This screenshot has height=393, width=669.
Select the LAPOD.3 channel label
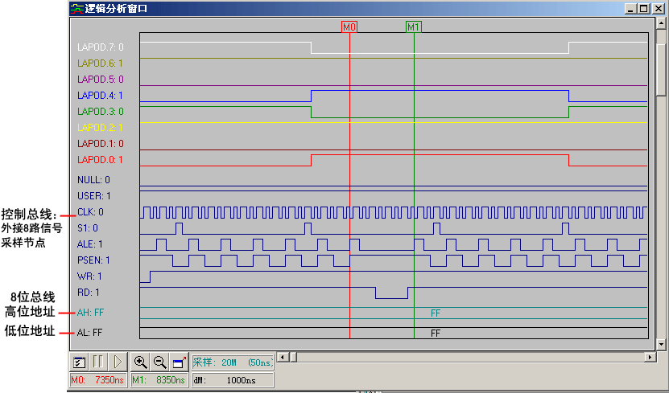click(x=101, y=111)
